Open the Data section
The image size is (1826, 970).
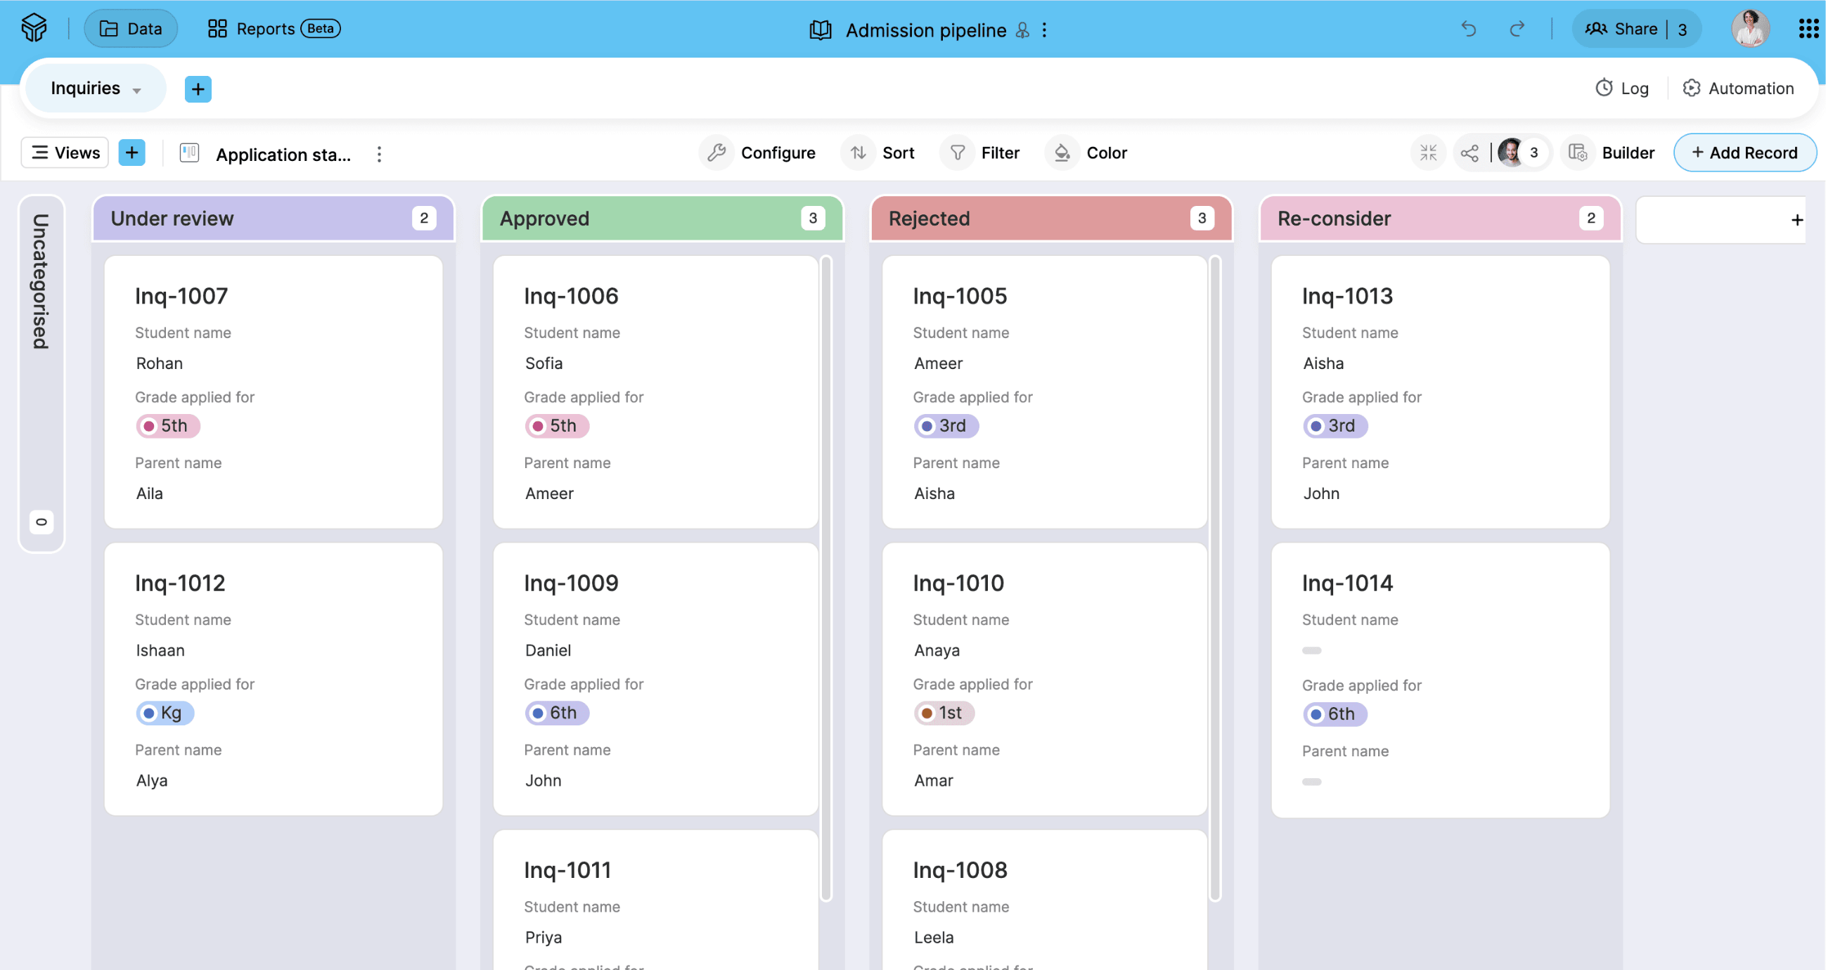click(x=131, y=28)
